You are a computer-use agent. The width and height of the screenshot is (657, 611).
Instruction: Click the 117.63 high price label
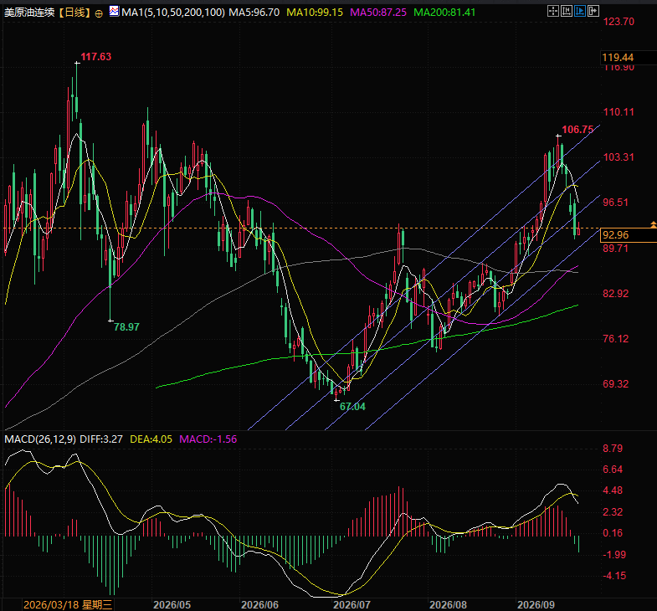[96, 57]
